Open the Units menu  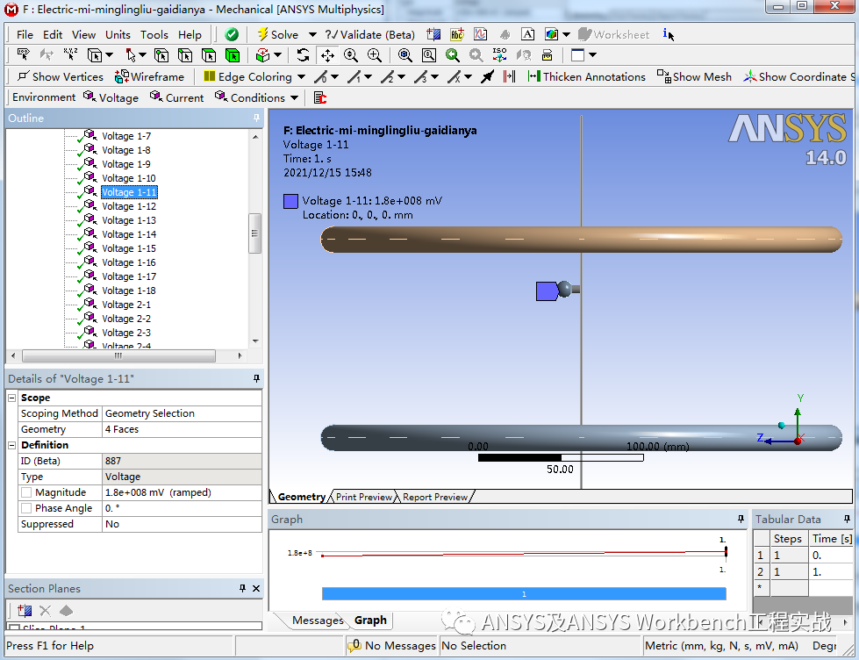point(118,34)
